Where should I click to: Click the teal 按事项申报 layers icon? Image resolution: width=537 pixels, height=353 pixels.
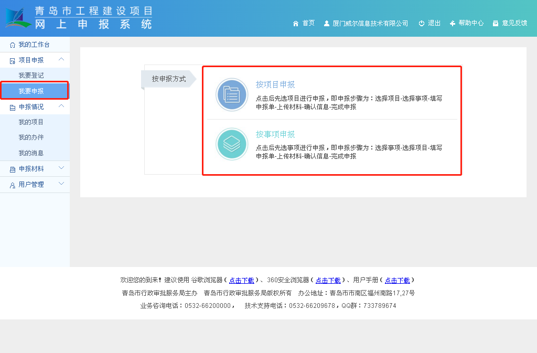(232, 144)
